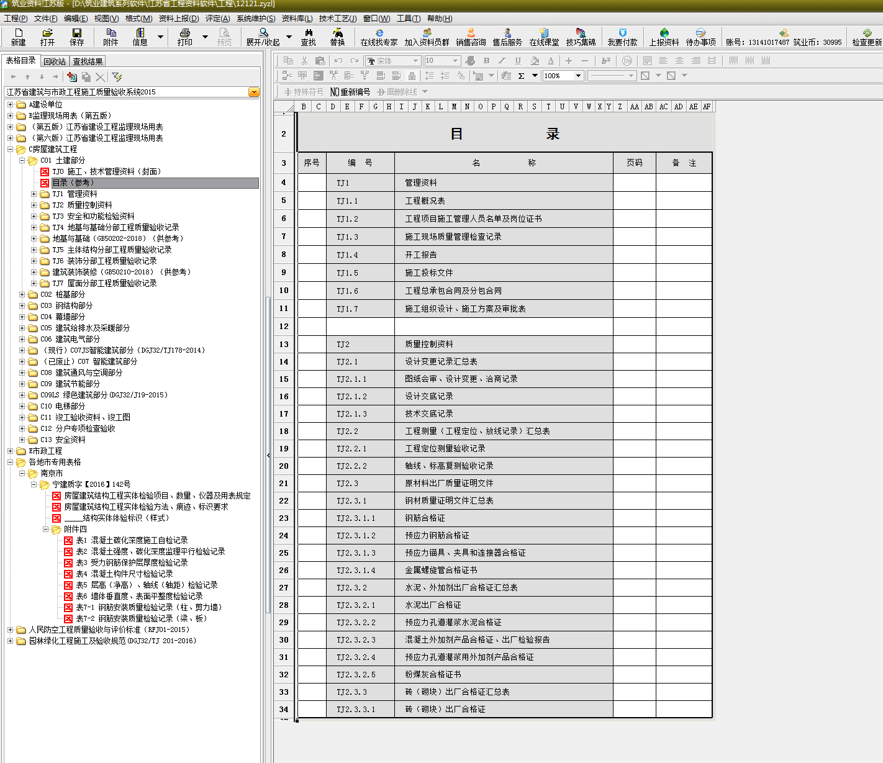The image size is (883, 763).
Task: Open 待办事项 to-do items
Action: coord(700,37)
